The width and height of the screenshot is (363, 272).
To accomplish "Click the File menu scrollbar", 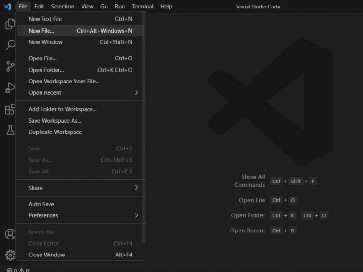I will (144, 127).
